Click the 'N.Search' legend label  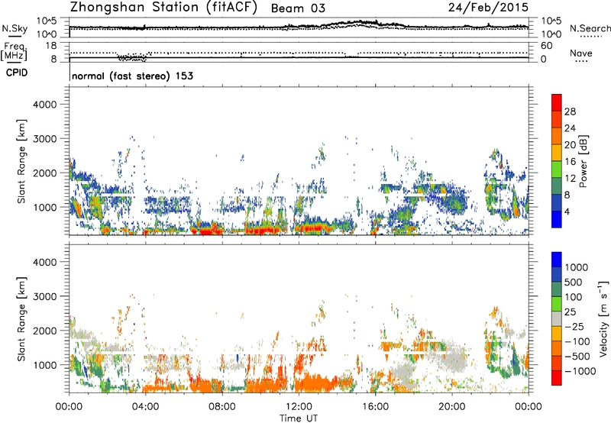pyautogui.click(x=590, y=28)
